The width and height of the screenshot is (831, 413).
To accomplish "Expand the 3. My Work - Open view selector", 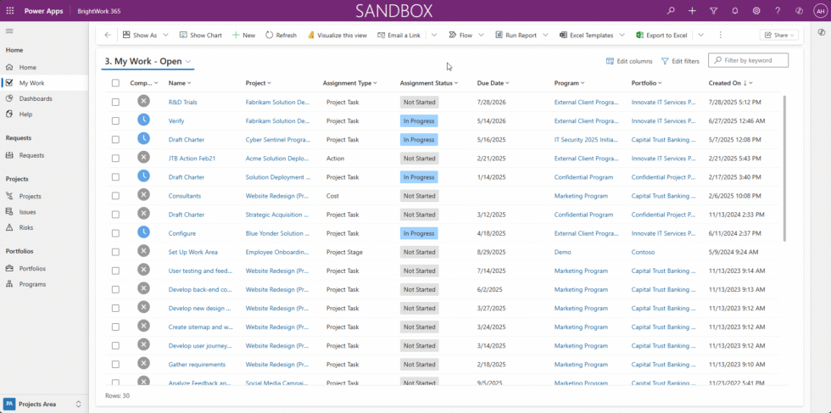I will click(x=188, y=62).
